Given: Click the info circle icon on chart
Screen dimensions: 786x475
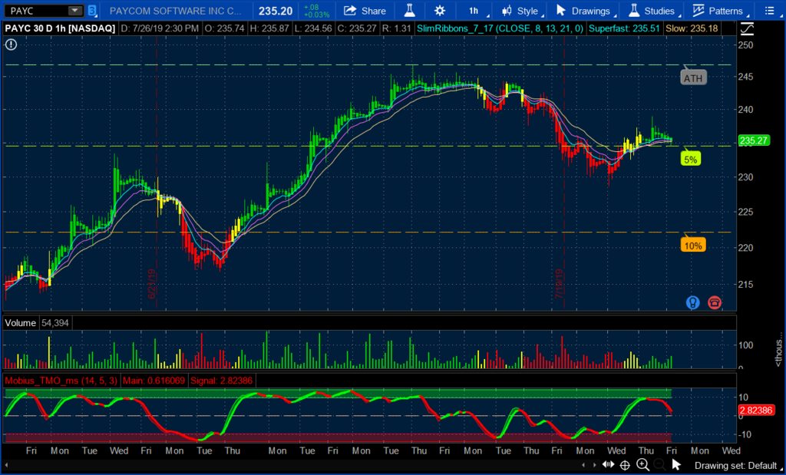Looking at the screenshot, I should click(x=11, y=45).
